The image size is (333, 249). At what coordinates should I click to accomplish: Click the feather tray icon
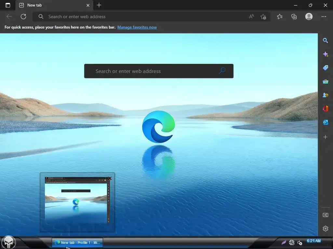coord(284,243)
